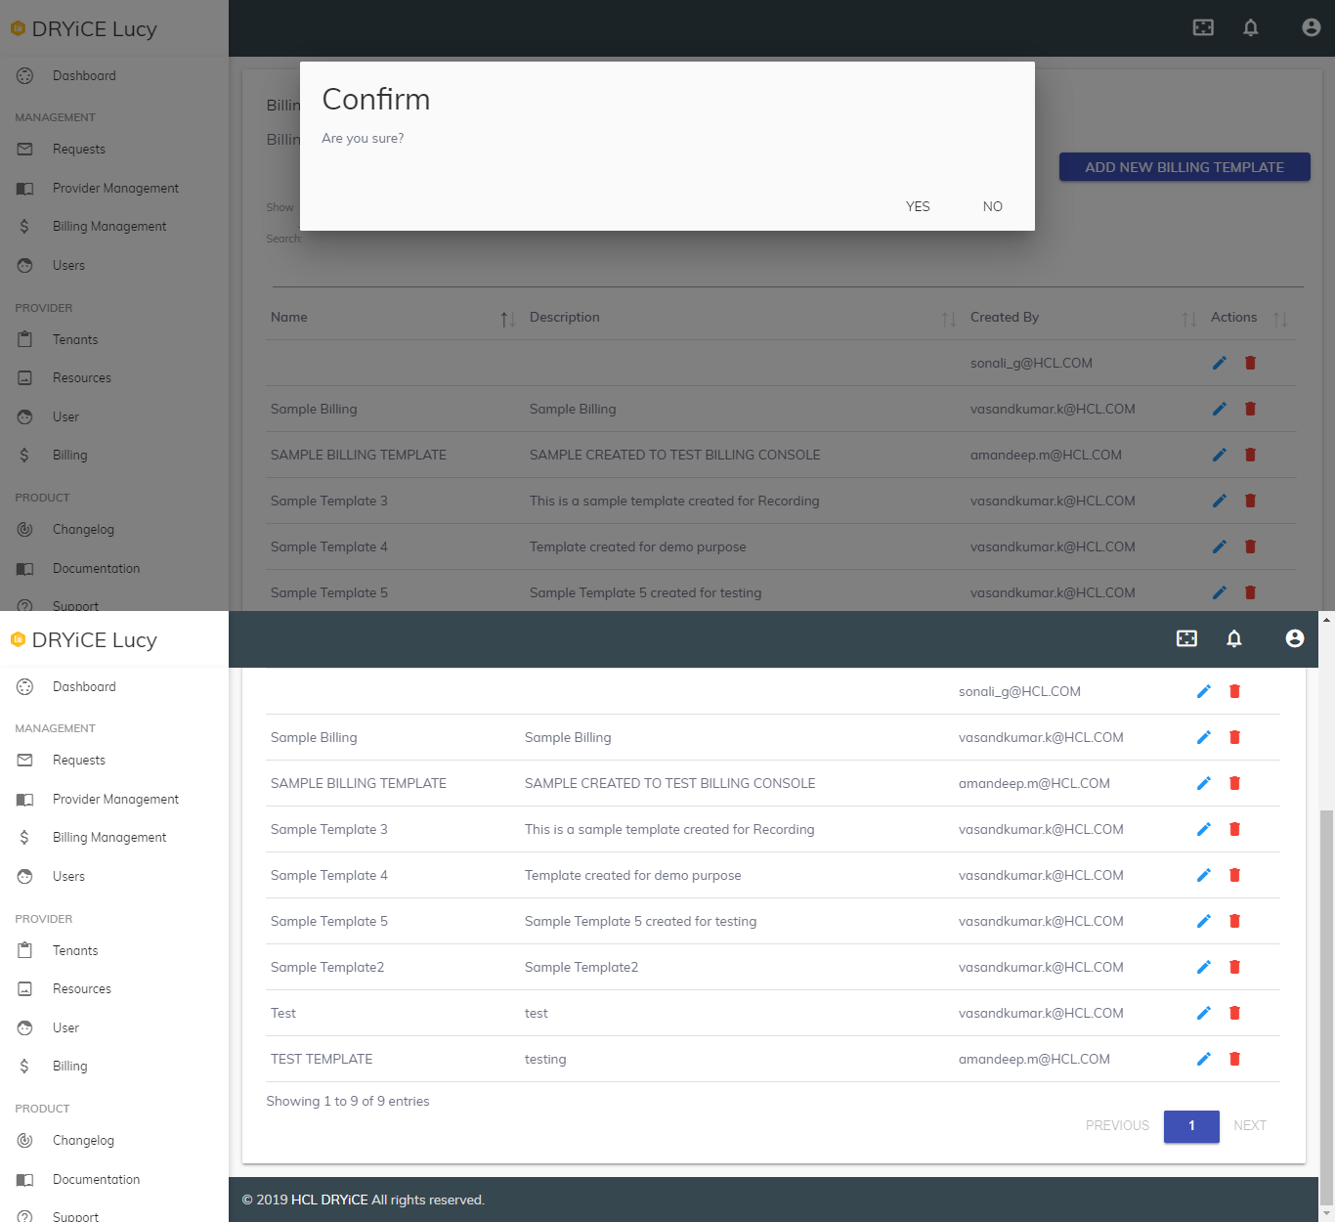Click the pencil for the row described 'test'
Viewport: 1335px width, 1222px height.
pos(1204,1013)
